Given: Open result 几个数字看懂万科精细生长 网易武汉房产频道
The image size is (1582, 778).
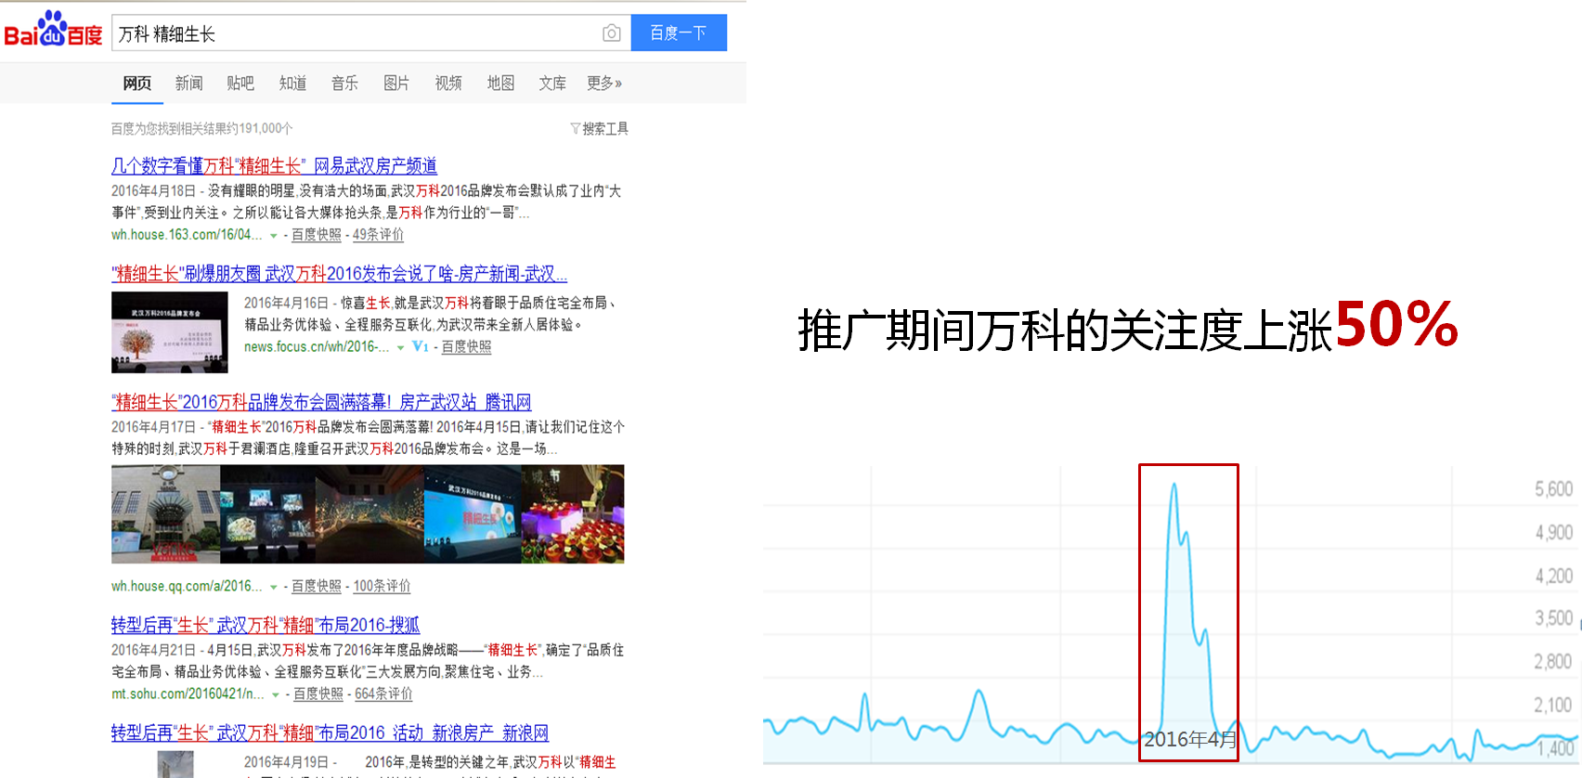Looking at the screenshot, I should (274, 166).
